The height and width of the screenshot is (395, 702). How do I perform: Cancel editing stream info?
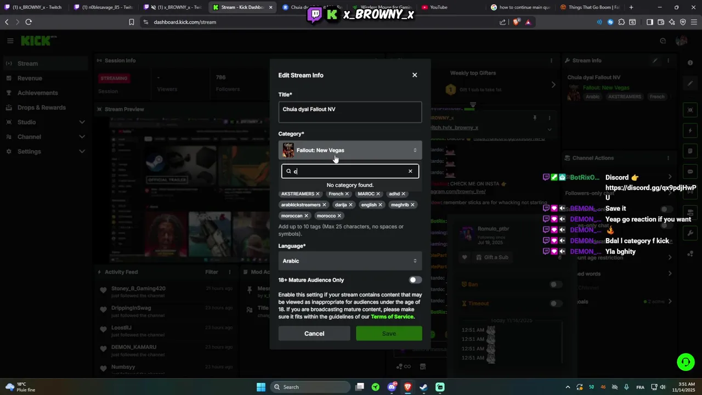314,334
